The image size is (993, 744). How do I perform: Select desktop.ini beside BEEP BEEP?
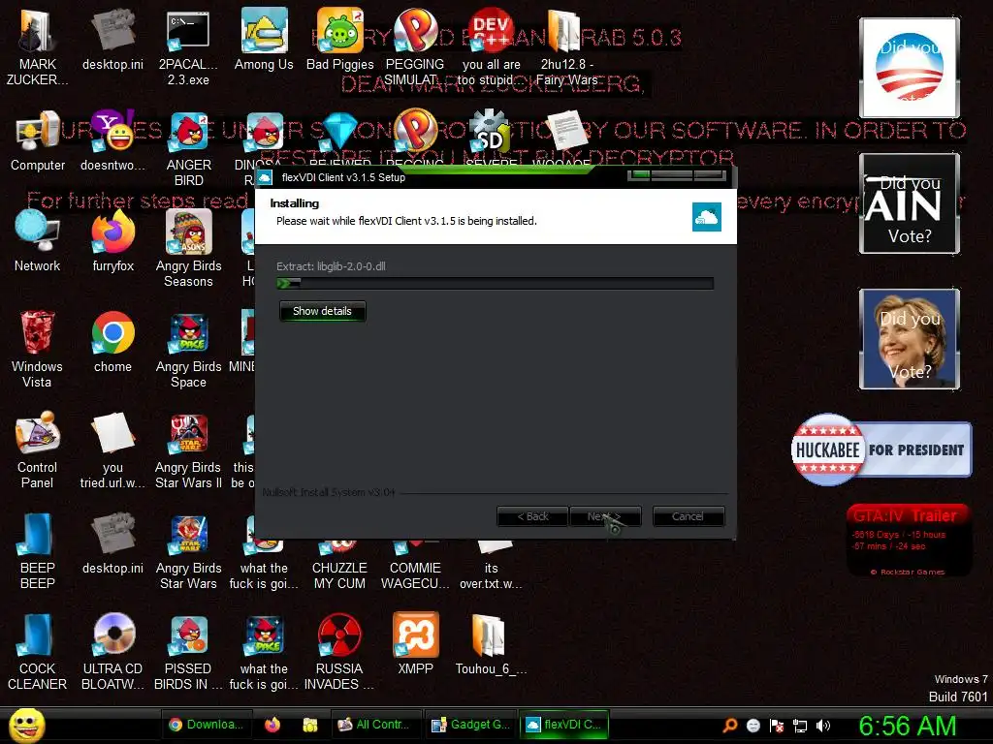(112, 542)
